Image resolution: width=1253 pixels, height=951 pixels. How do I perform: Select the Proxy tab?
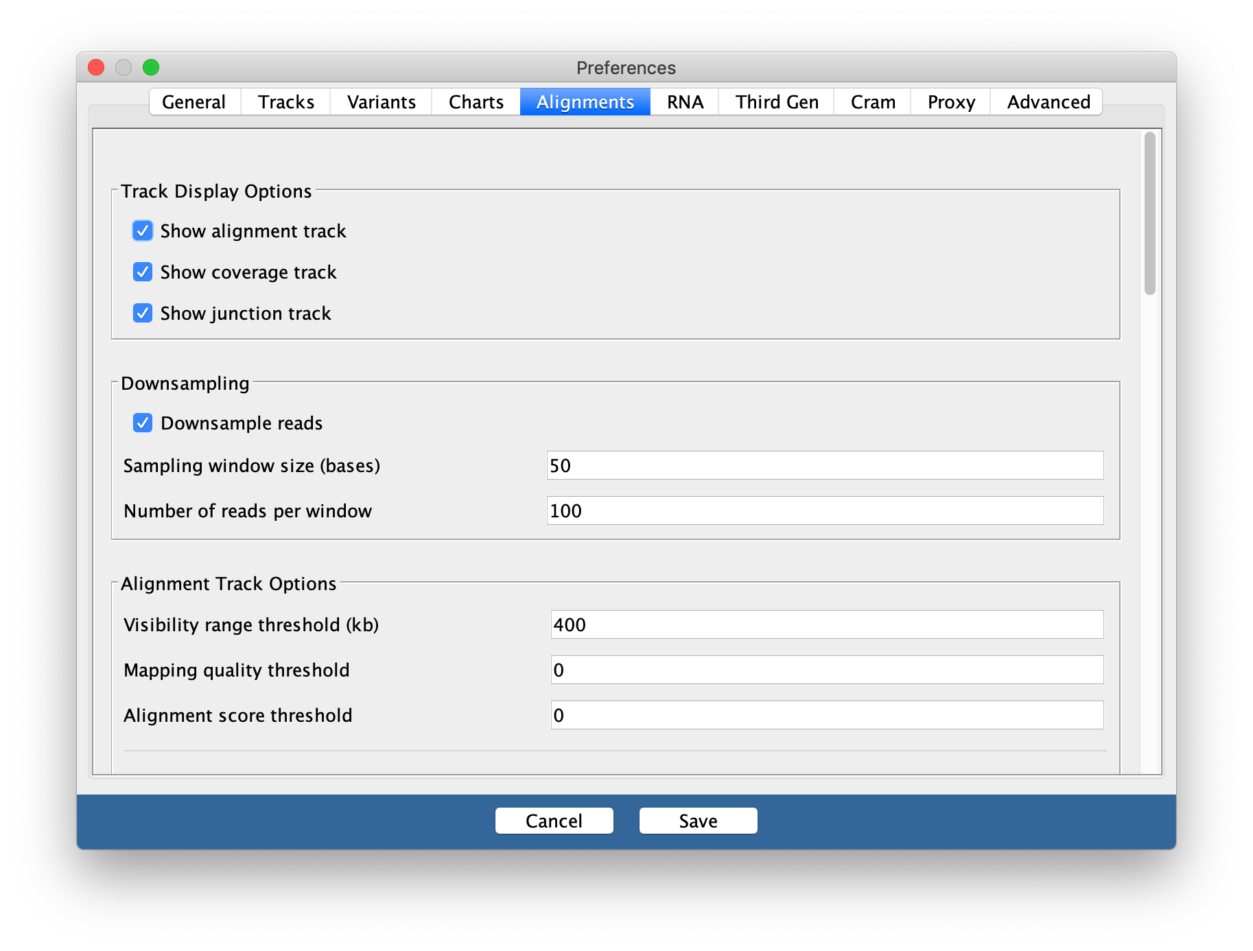coord(950,102)
